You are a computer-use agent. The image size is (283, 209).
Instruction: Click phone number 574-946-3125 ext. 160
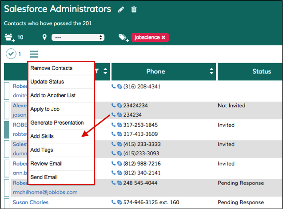pos(151,202)
